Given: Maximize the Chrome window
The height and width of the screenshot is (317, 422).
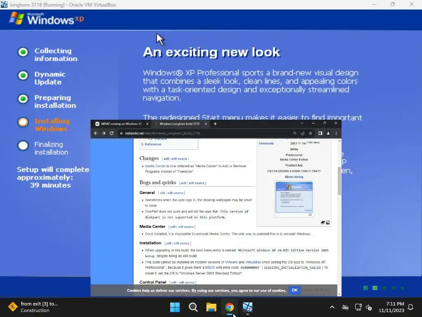Looking at the screenshot, I should [325, 123].
